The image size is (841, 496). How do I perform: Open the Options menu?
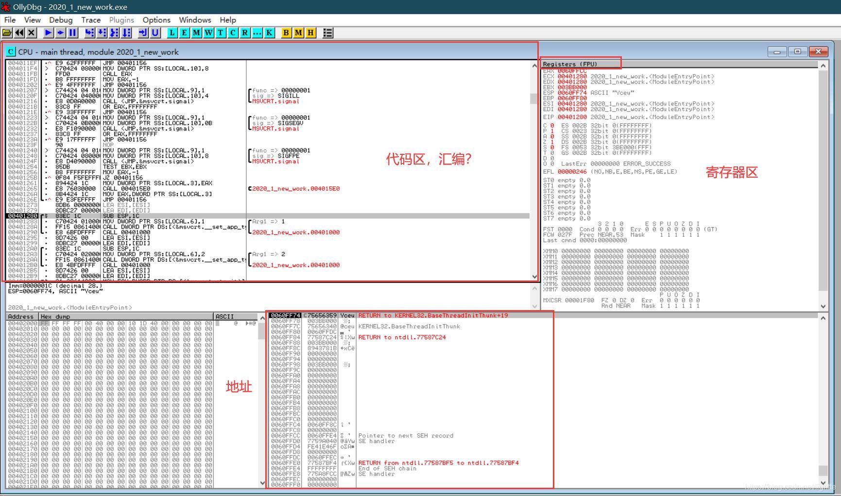pyautogui.click(x=156, y=20)
